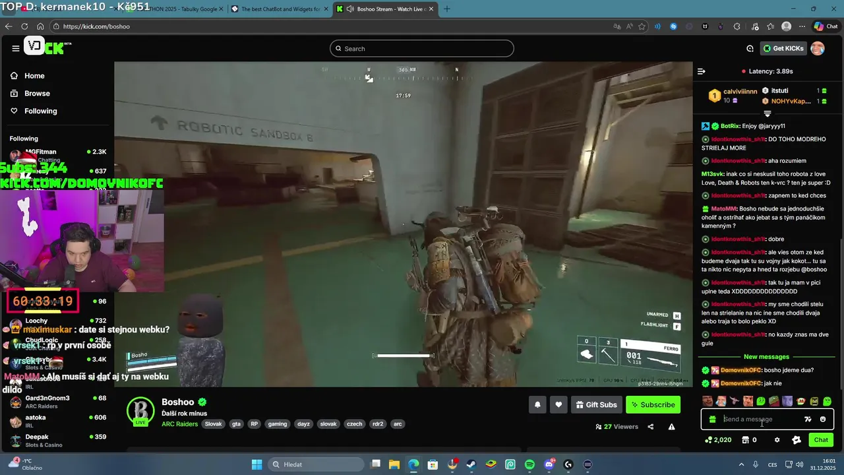Click the heart follow button
844x475 pixels.
point(558,404)
